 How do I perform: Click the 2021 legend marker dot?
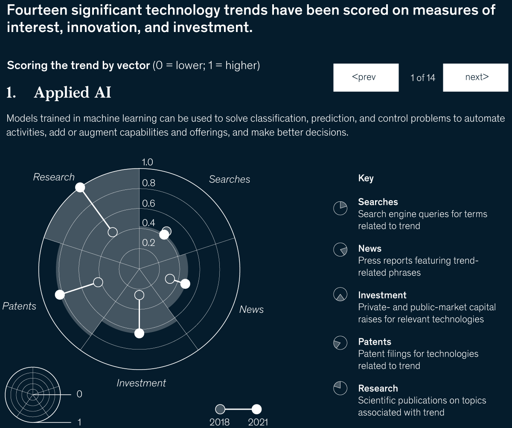256,409
